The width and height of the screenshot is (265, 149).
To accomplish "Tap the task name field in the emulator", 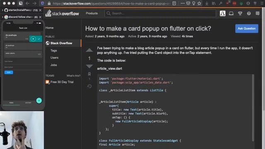I will coord(23,62).
